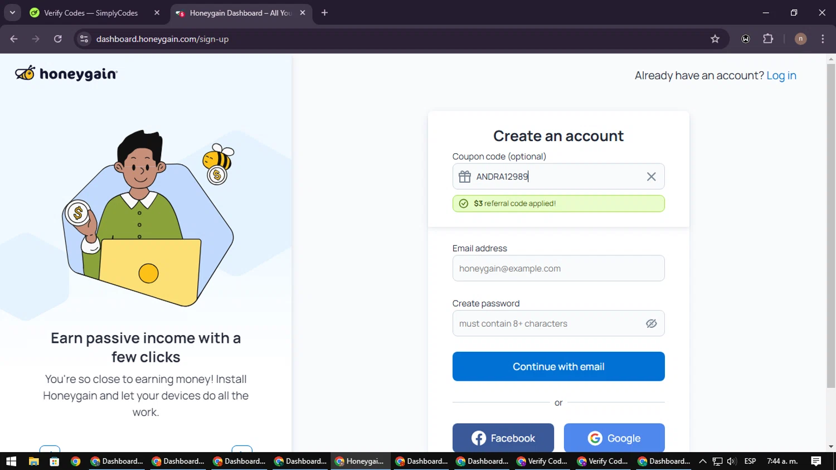Click 'Already have an account?' text
836x470 pixels.
[699, 75]
